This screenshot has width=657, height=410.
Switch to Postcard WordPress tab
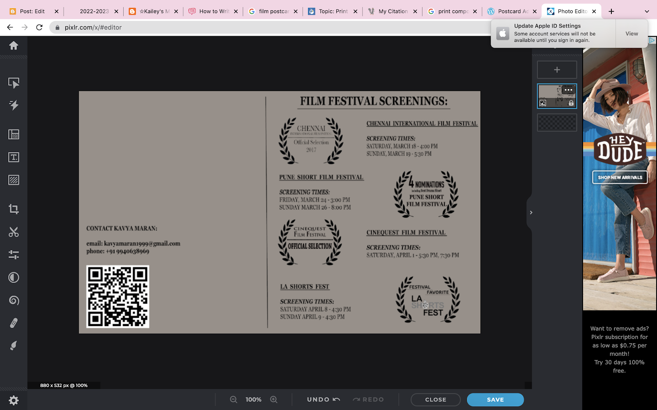coord(513,11)
